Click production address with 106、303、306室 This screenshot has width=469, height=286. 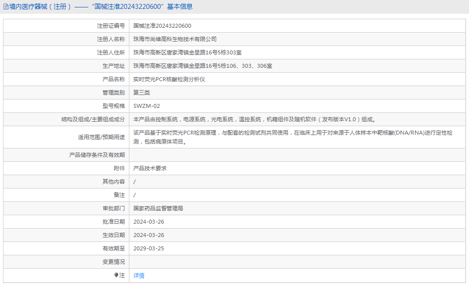coord(203,66)
